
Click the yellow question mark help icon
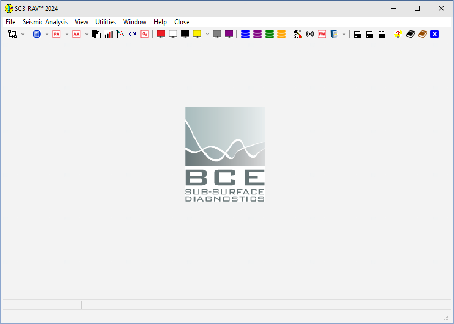click(398, 34)
